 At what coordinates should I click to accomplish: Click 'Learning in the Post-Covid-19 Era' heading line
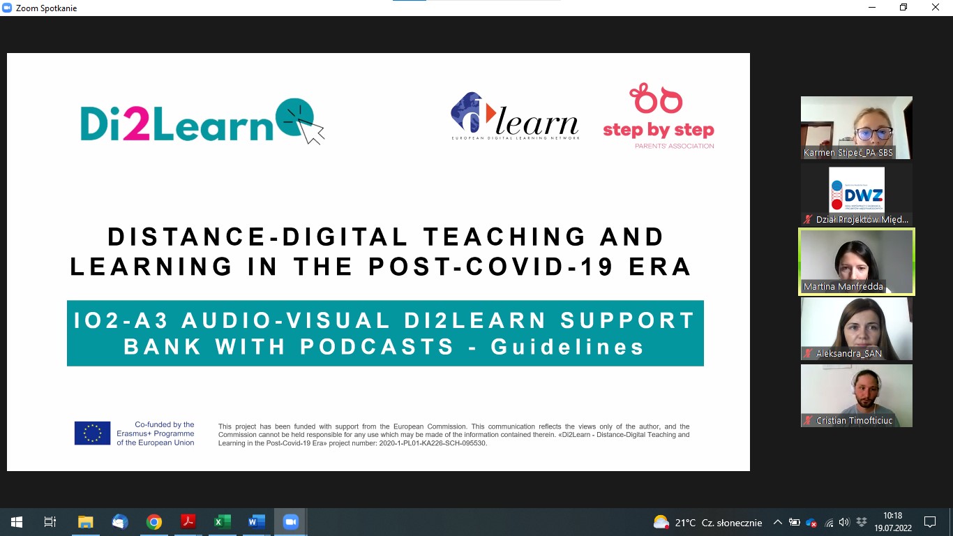click(381, 267)
